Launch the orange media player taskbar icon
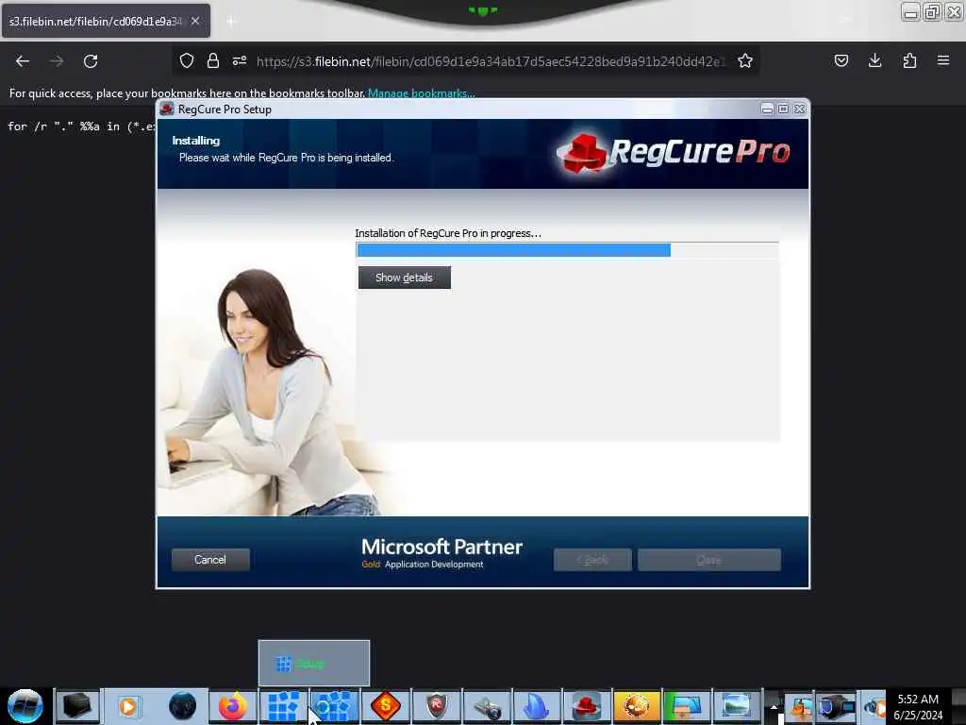Viewport: 966px width, 725px height. pos(128,706)
